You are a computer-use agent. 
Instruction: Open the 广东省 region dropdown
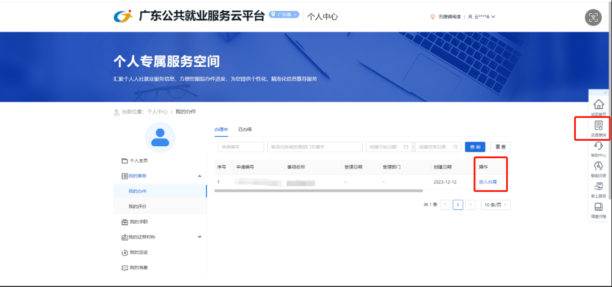(285, 14)
